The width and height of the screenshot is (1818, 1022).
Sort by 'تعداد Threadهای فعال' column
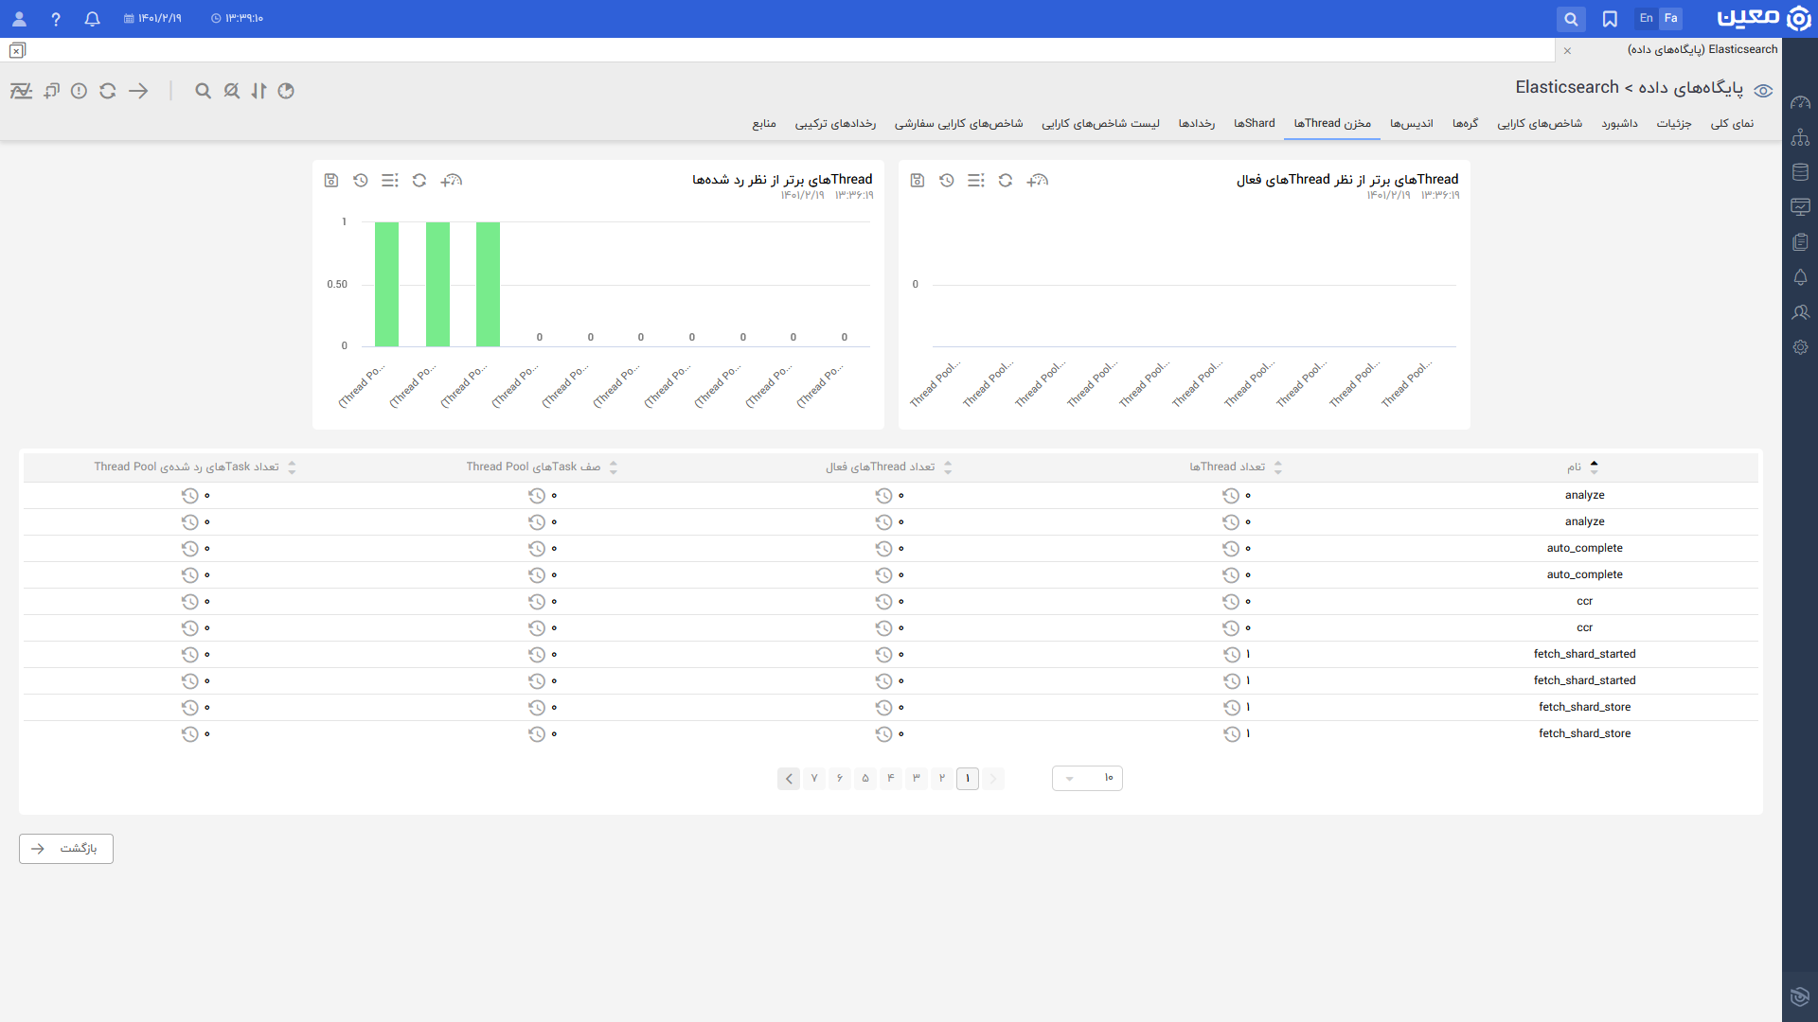pyautogui.click(x=888, y=467)
